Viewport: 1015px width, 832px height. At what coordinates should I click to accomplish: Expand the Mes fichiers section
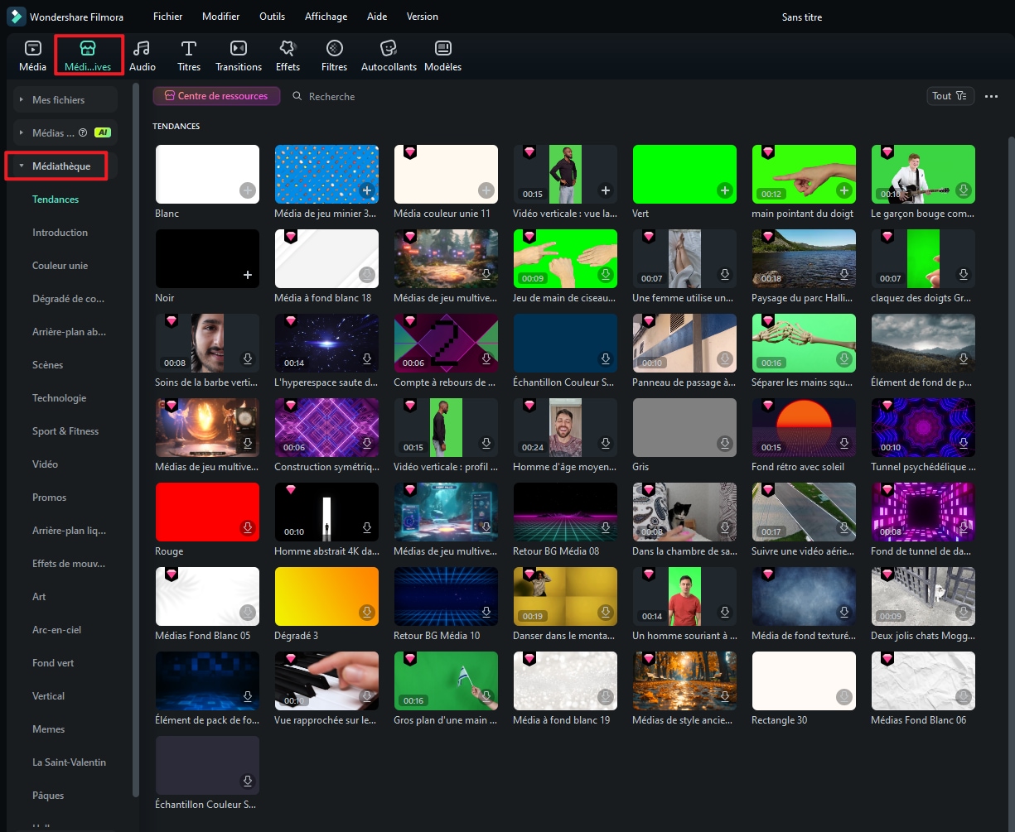pos(22,99)
